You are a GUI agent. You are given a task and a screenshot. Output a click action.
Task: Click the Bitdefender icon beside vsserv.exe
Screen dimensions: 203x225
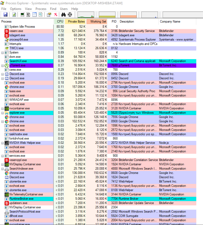click(x=7, y=31)
